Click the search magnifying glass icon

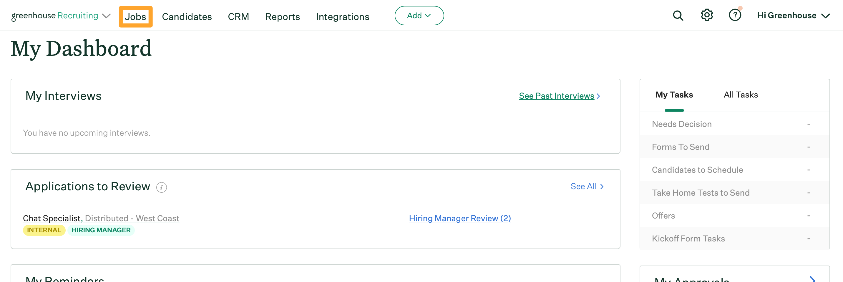(x=678, y=16)
